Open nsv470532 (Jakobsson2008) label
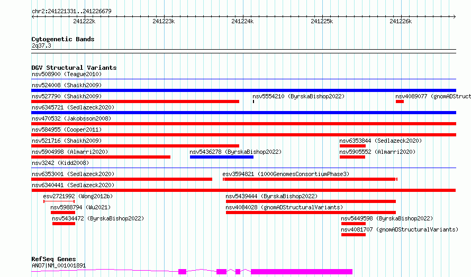Viewport: 471px width, 277px height. pyautogui.click(x=71, y=118)
